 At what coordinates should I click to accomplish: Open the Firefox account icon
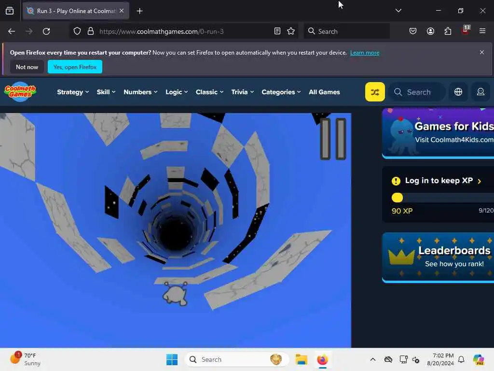point(430,31)
